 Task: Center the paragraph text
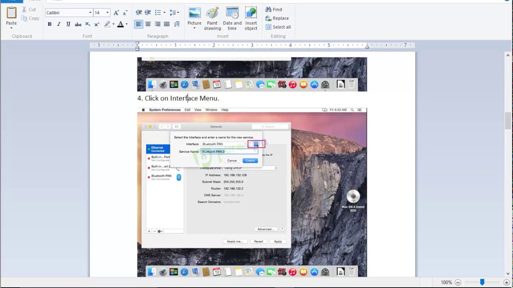pos(148,24)
